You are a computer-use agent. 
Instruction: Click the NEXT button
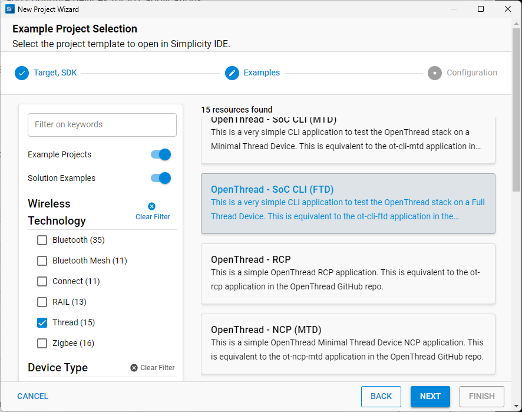click(430, 396)
